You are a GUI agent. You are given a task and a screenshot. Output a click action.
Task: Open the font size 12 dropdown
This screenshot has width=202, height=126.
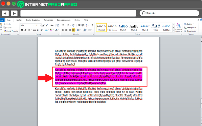pyautogui.click(x=40, y=25)
